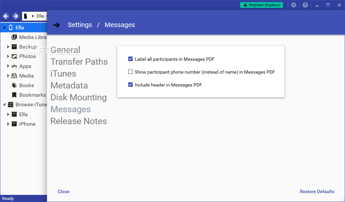Click the Photos picture icon
The width and height of the screenshot is (345, 202).
pos(14,56)
